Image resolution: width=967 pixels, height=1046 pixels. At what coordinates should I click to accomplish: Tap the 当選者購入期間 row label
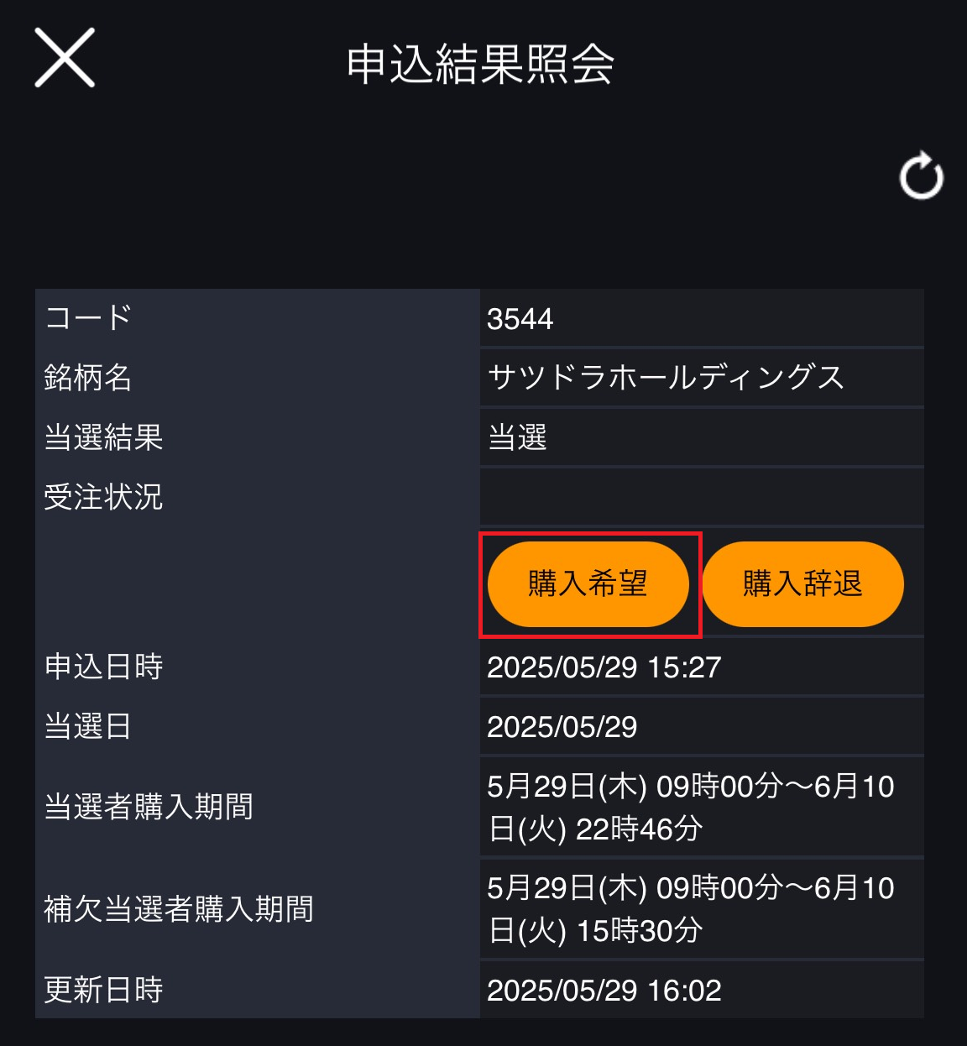[x=149, y=807]
